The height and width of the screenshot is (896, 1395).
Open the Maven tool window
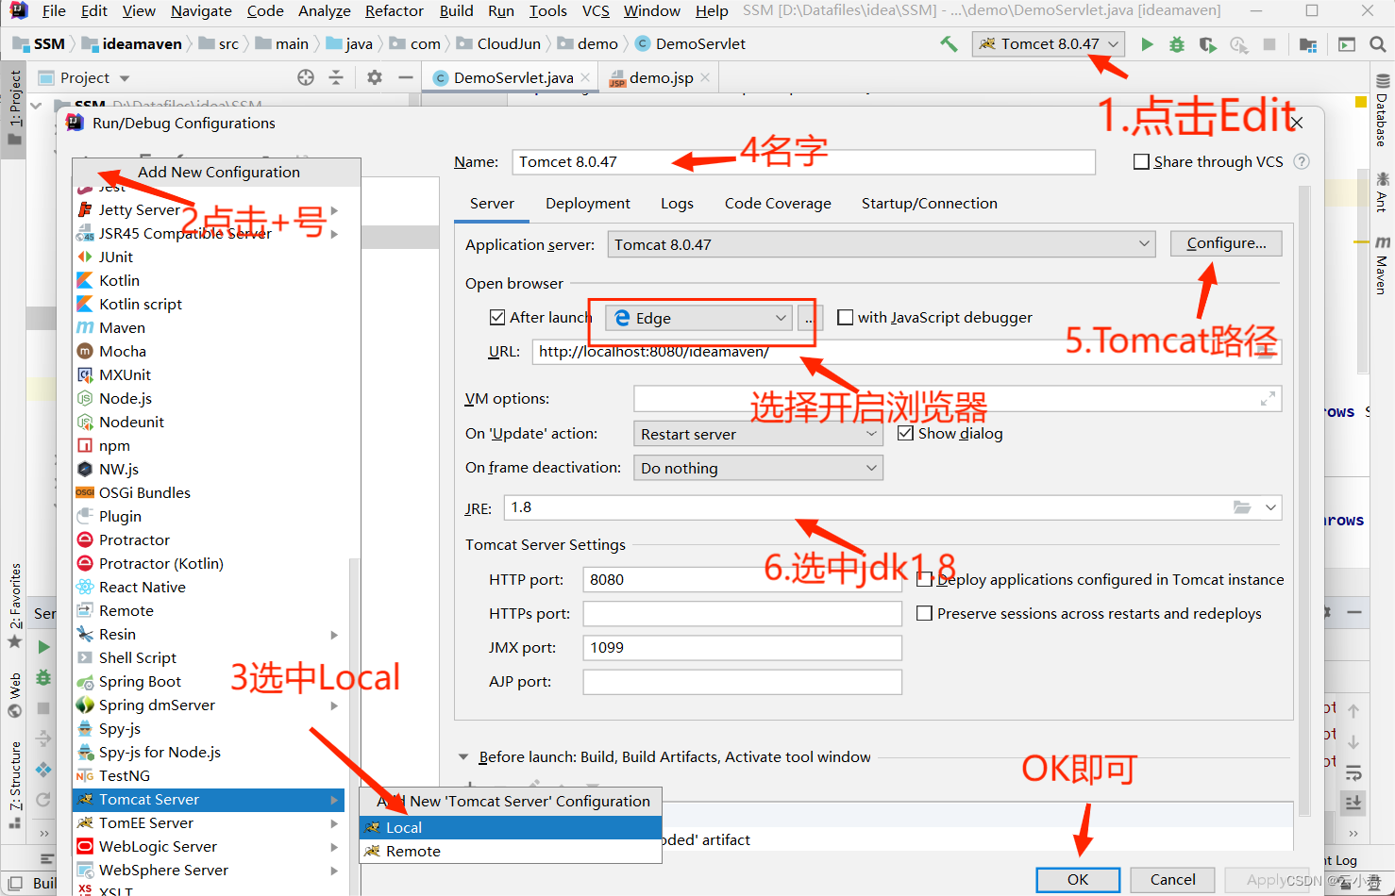pos(1382,266)
